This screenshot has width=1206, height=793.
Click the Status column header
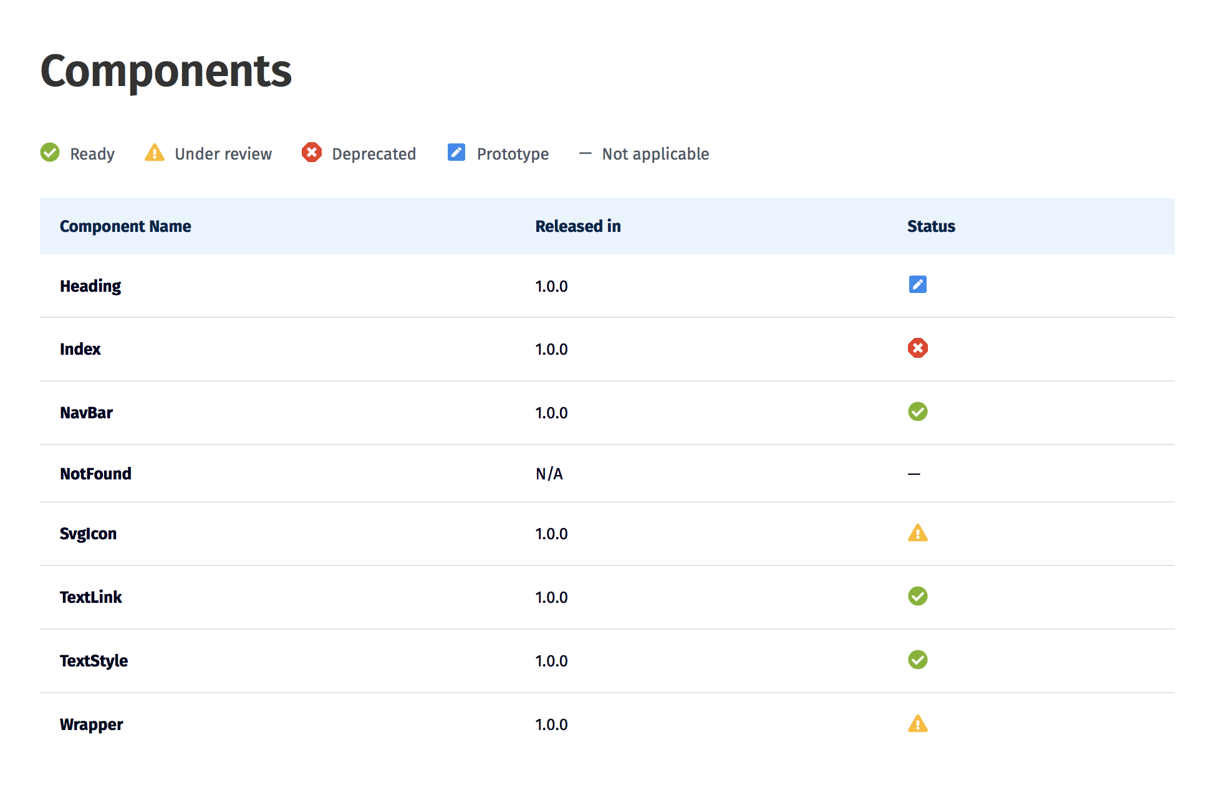click(930, 226)
